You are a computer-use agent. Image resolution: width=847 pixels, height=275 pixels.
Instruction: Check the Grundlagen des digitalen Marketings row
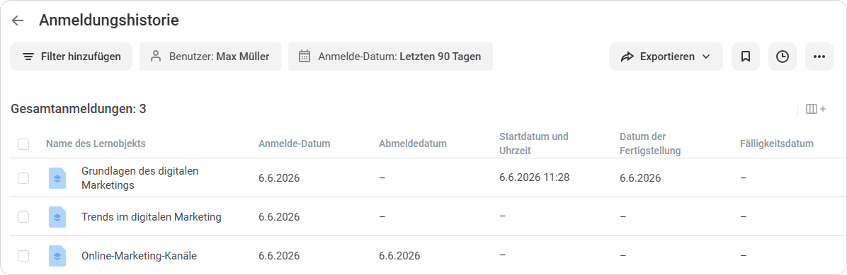click(x=23, y=178)
